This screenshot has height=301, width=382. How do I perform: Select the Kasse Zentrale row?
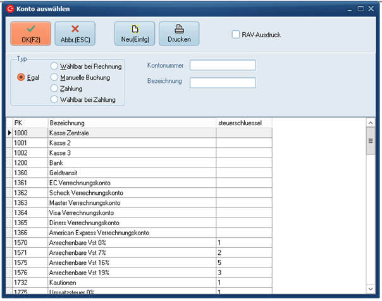point(131,133)
